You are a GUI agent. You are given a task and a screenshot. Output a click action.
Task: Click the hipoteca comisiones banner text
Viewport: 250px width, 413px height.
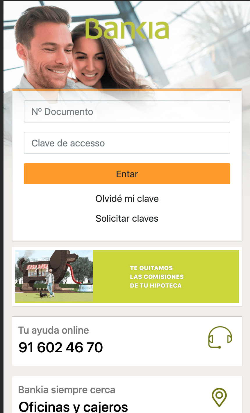pos(157,277)
